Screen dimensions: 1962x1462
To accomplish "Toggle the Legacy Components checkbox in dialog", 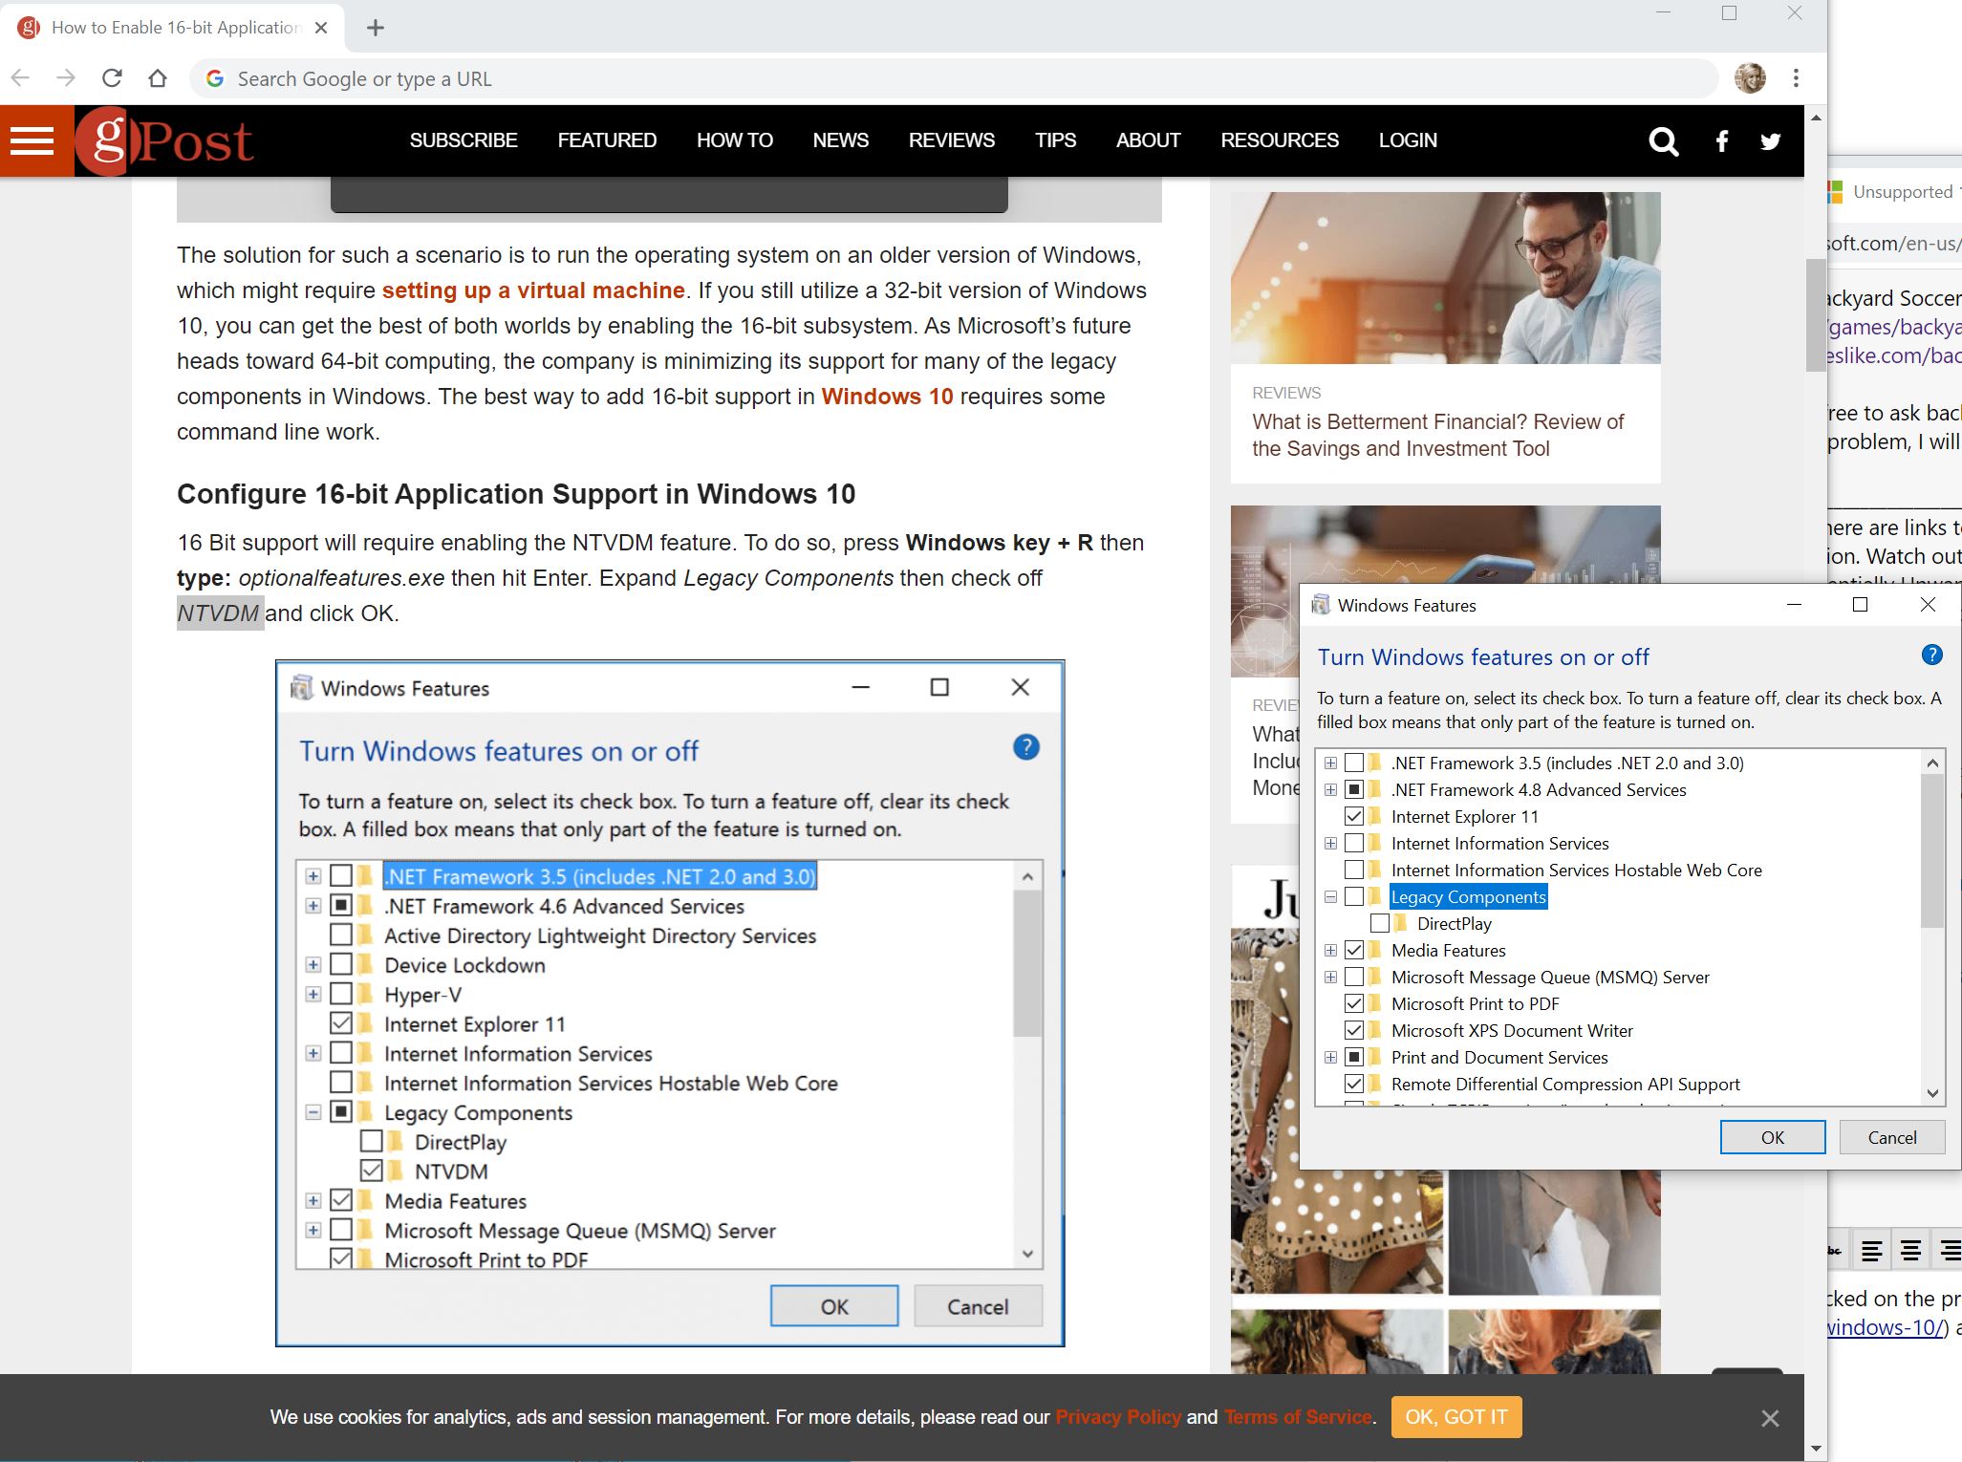I will [1353, 896].
